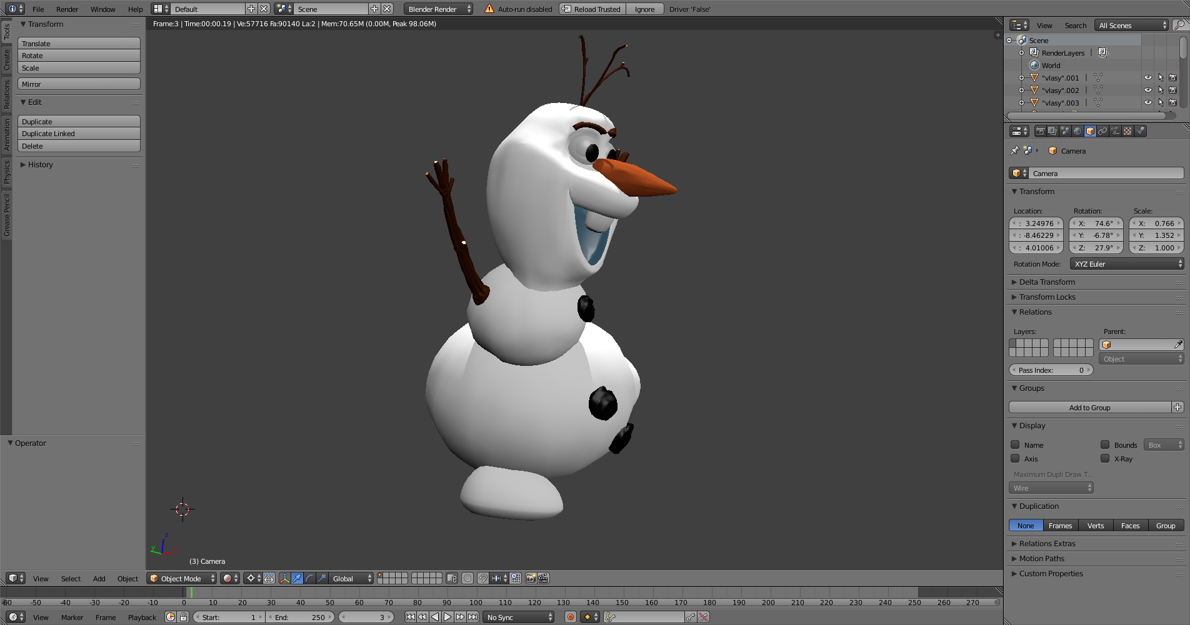This screenshot has width=1190, height=625.
Task: Select the World properties tab (globe icon)
Action: 1078,131
